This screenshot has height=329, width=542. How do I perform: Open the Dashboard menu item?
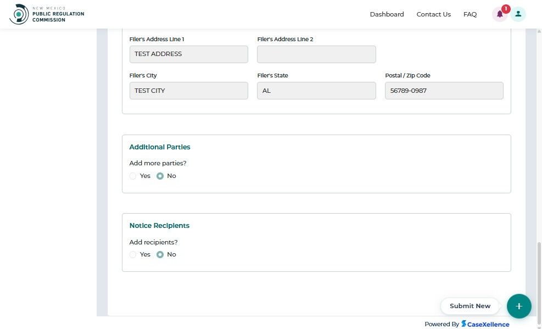click(387, 14)
